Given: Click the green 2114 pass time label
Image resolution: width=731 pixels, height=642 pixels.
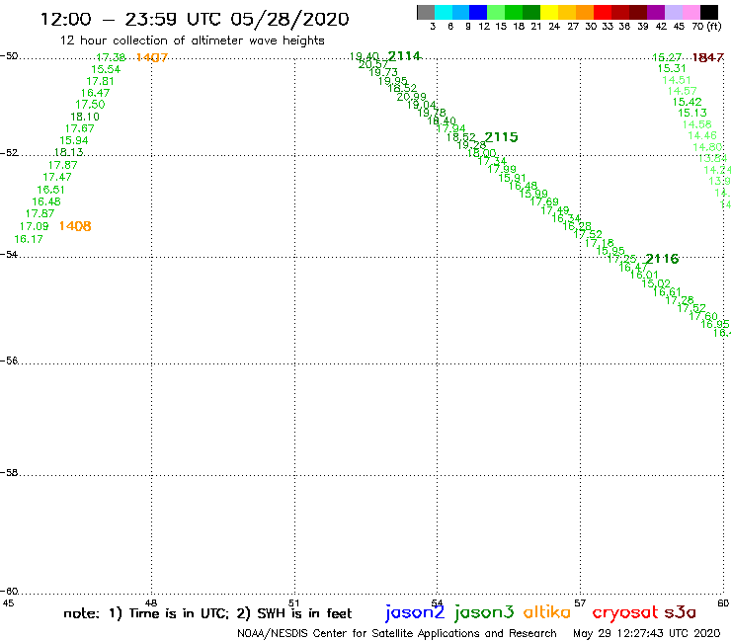Looking at the screenshot, I should (404, 56).
